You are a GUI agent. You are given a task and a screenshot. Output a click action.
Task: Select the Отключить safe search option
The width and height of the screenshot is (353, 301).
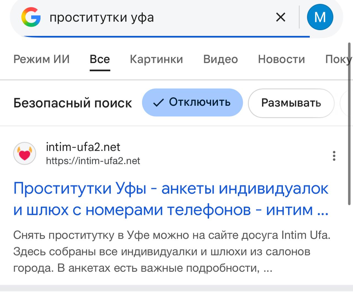tap(192, 102)
